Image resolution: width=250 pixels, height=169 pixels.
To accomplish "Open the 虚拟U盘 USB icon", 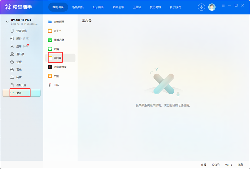I will point(12,85).
